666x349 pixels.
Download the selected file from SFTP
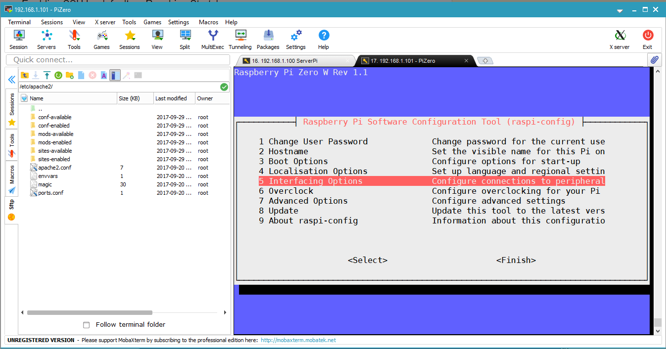tap(35, 75)
